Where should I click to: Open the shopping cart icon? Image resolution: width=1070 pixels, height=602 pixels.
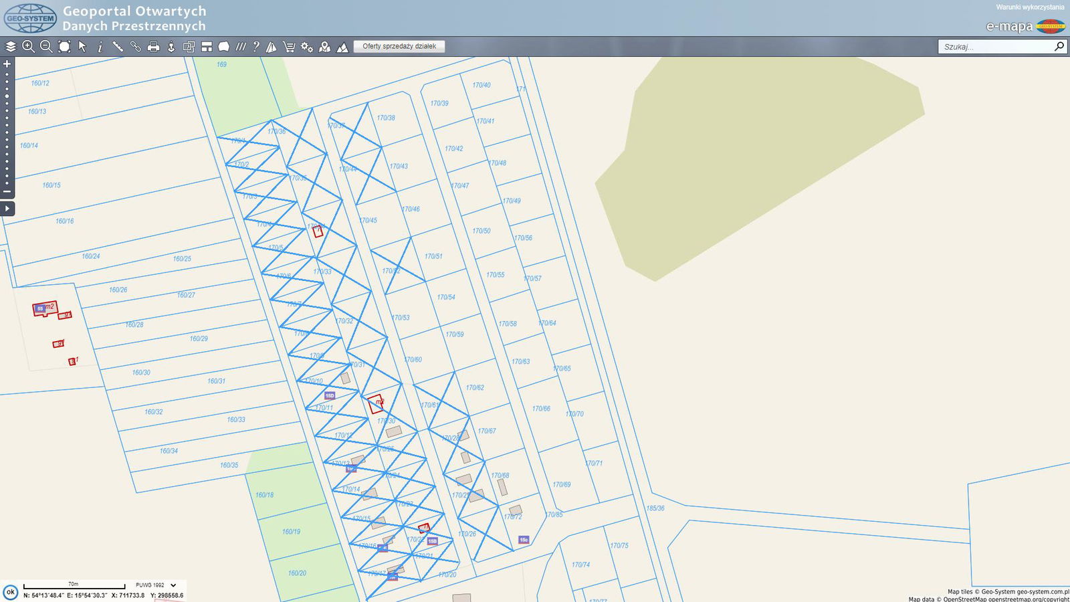289,47
